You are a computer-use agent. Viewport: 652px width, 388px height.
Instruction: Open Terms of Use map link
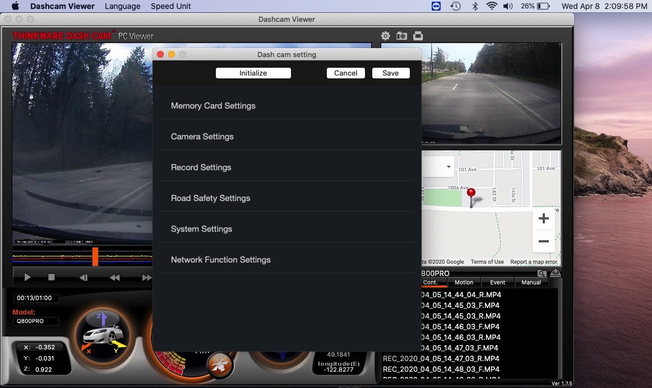pos(487,262)
